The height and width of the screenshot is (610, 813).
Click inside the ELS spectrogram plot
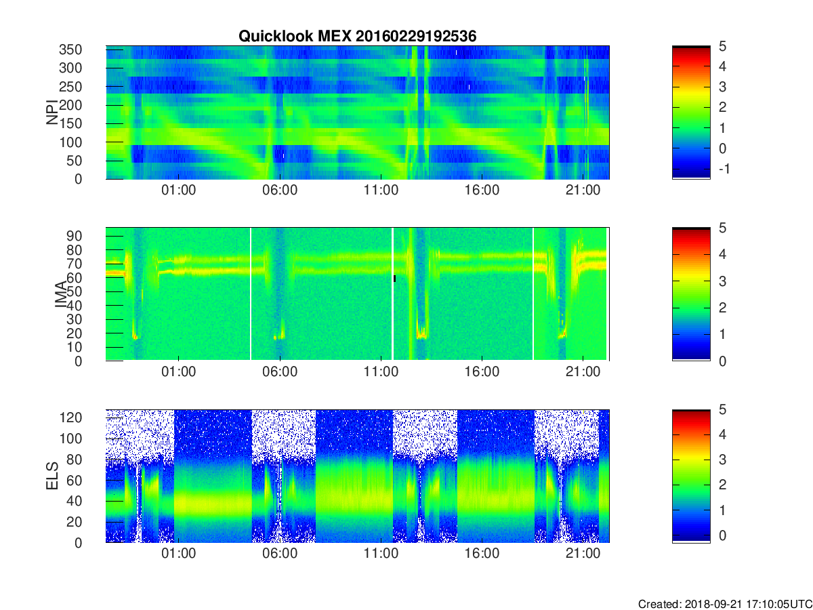[x=358, y=476]
